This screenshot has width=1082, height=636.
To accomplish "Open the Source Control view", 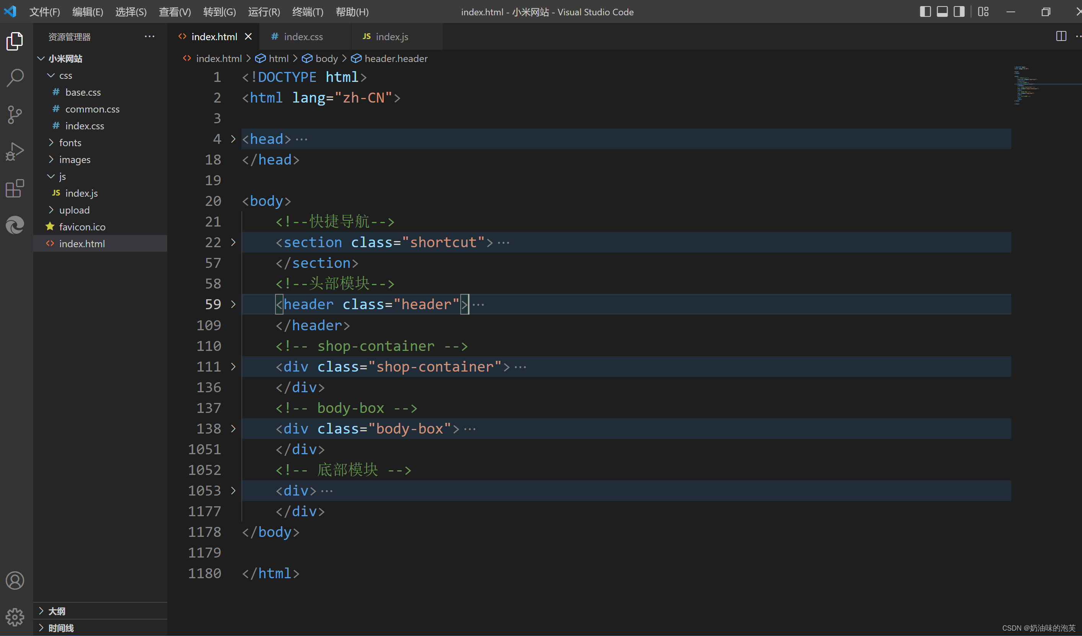I will coord(15,115).
